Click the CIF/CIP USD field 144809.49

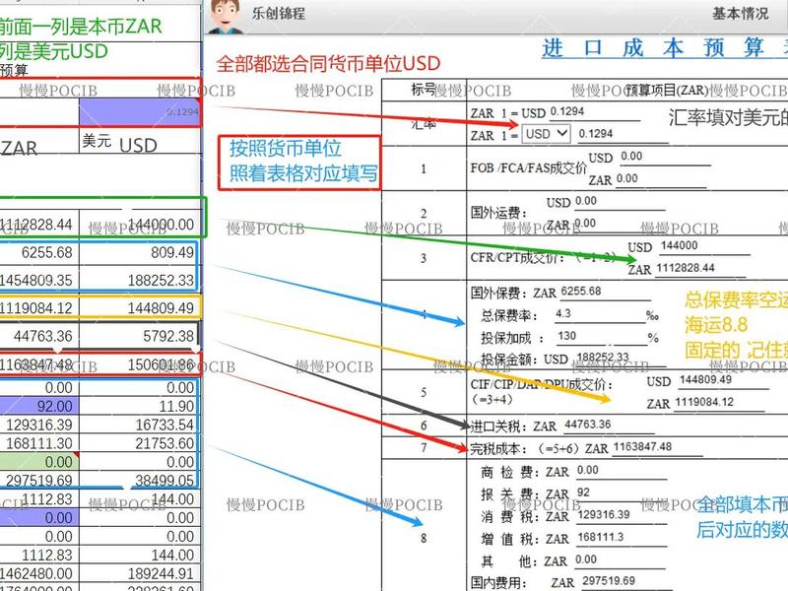tap(724, 380)
